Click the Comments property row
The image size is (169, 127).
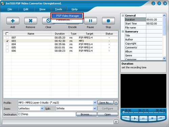click(x=144, y=48)
